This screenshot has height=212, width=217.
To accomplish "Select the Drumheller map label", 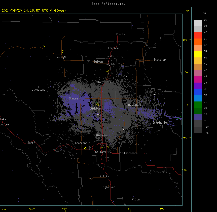I will click(161, 123).
